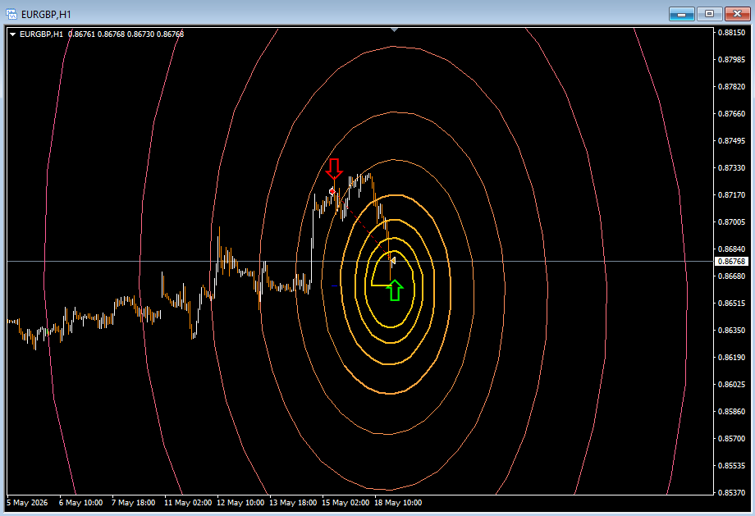Click the 11 May 02:00 time label
The image size is (755, 516).
tap(188, 503)
